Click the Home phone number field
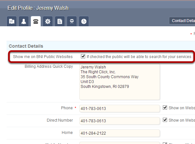The image size is (195, 144). tap(120, 133)
